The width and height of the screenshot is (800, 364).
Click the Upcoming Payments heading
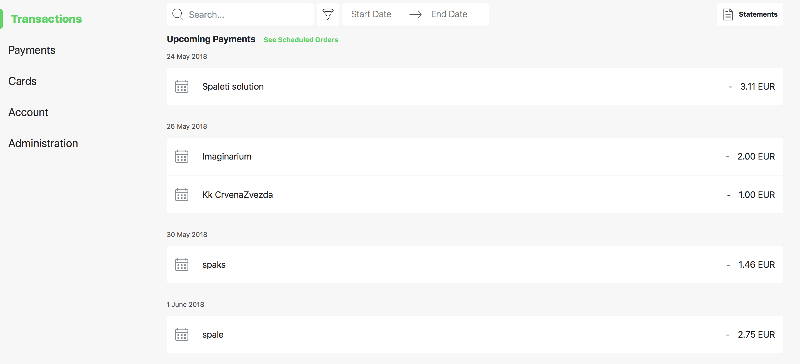211,39
